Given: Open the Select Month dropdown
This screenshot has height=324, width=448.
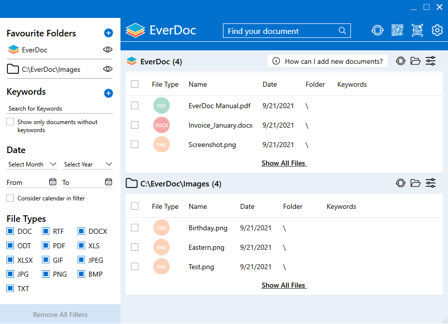Looking at the screenshot, I should (31, 164).
